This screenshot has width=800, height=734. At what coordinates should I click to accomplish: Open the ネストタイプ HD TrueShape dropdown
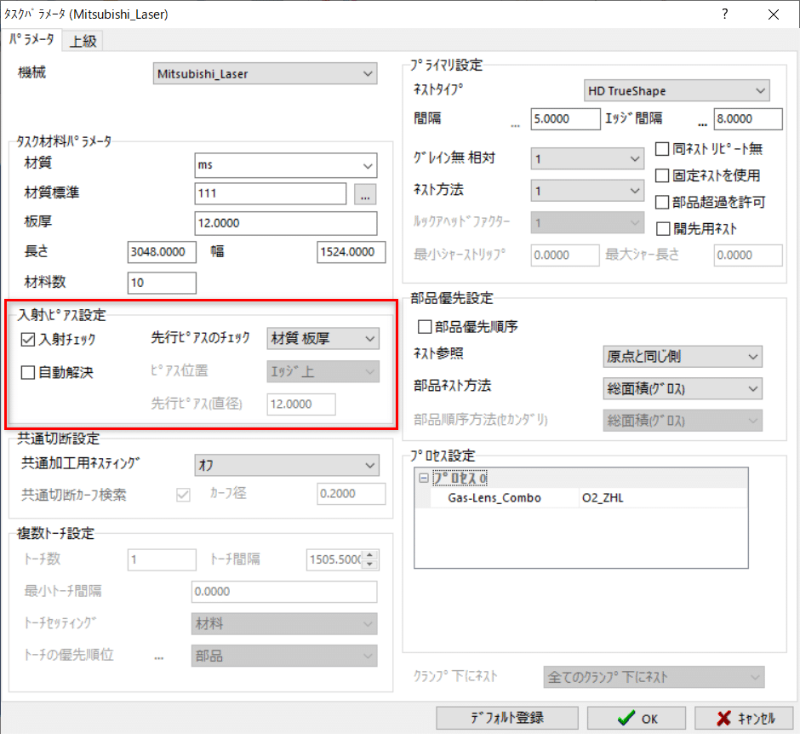pyautogui.click(x=677, y=91)
